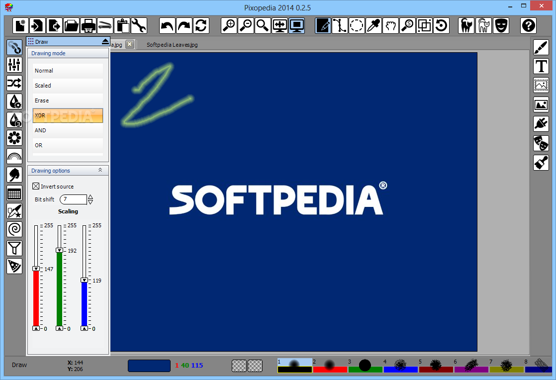The height and width of the screenshot is (380, 556).
Task: Click the Fit to screen arrows icon
Action: coord(280,25)
